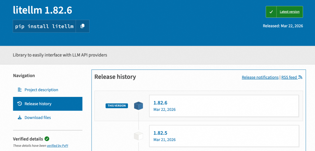Click the copy to clipboard icon

[83, 26]
